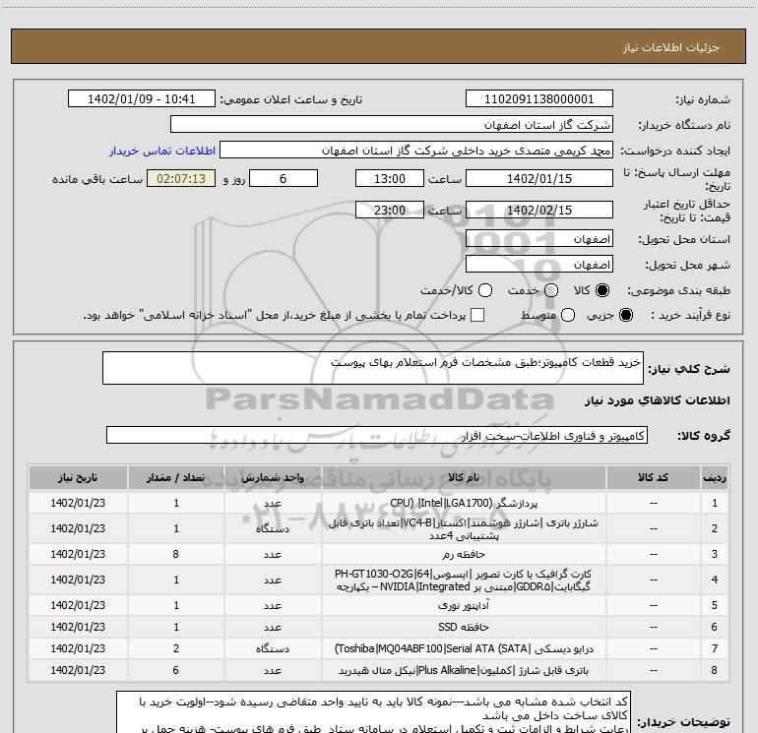Screen dimensions: 758x733
Task: Select the متوسط purchase type radio
Action: point(568,315)
